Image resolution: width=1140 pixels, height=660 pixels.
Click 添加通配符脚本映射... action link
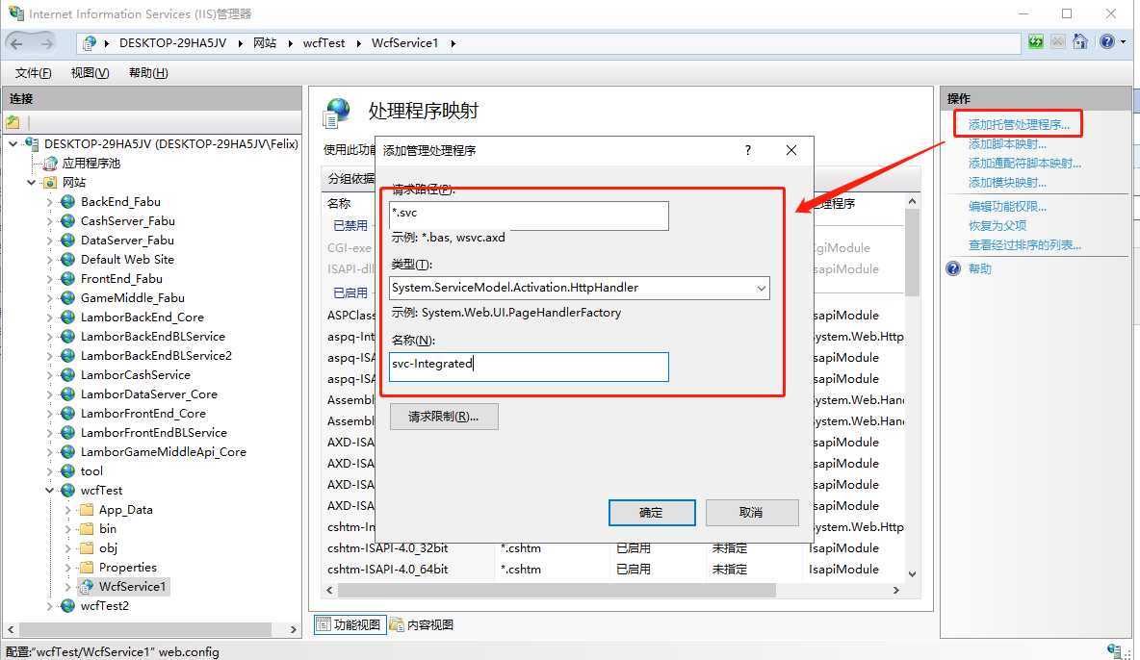[1024, 163]
